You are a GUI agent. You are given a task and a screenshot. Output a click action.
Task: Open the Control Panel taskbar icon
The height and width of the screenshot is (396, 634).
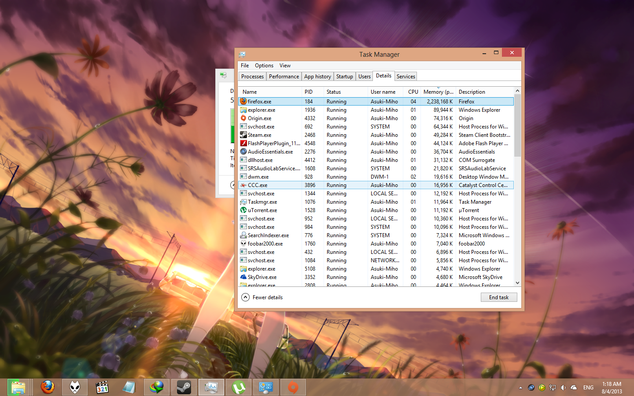click(x=265, y=387)
